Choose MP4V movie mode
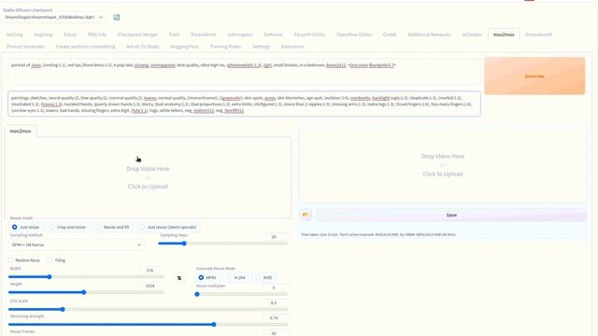This screenshot has height=336, width=598. click(207, 277)
